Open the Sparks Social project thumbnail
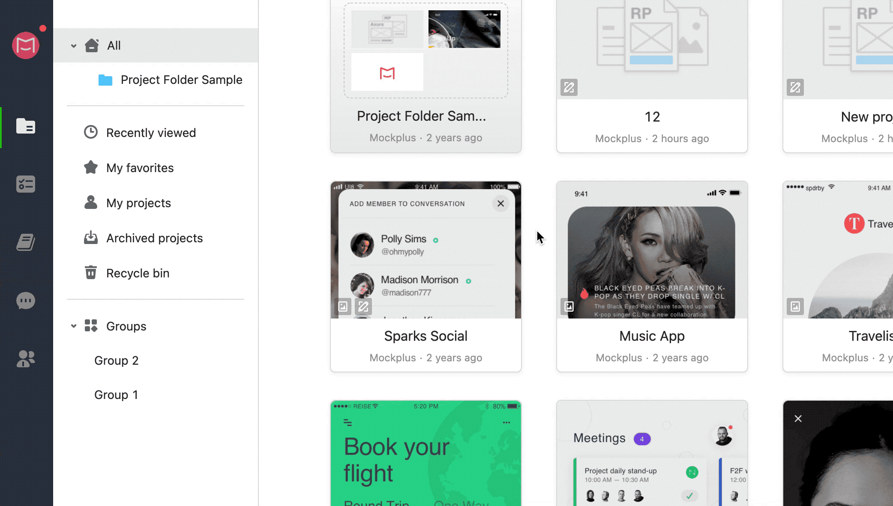The image size is (893, 506). 426,250
